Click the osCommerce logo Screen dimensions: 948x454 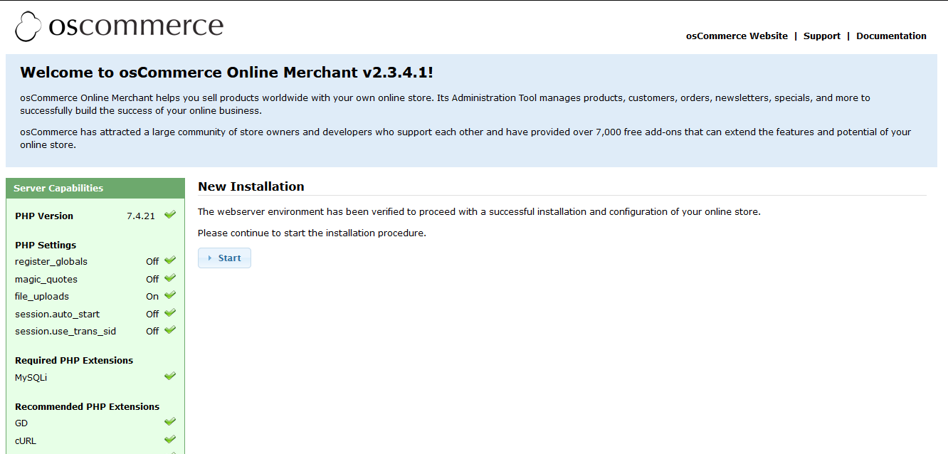pos(119,26)
